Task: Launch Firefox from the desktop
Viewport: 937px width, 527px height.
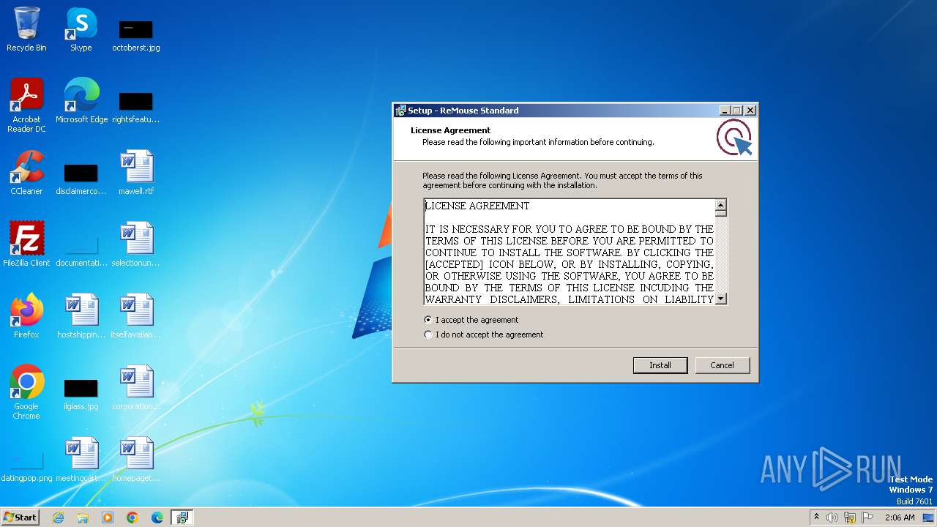Action: [x=26, y=315]
